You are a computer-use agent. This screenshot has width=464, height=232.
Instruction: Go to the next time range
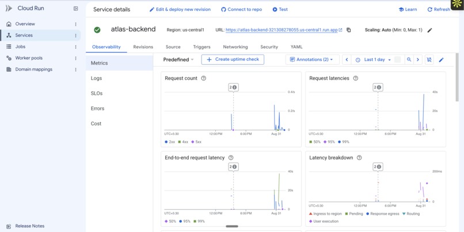point(418,60)
